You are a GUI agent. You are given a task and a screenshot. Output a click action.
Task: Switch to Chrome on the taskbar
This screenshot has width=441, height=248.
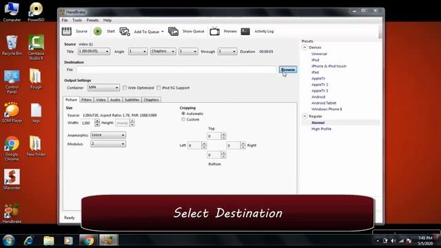[89, 240]
